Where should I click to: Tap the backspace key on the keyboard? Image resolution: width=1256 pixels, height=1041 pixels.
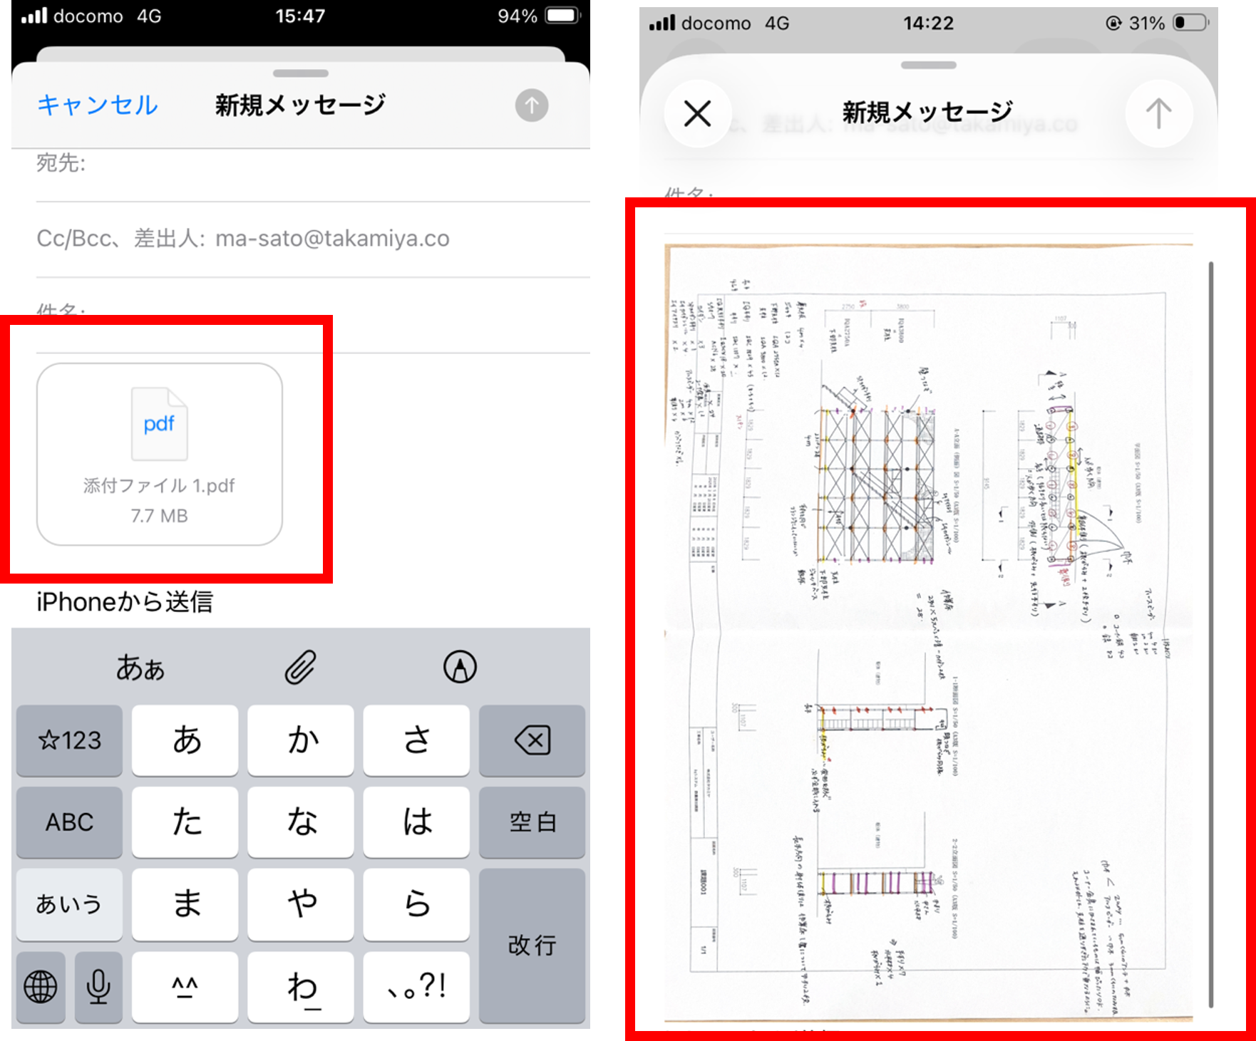point(532,740)
